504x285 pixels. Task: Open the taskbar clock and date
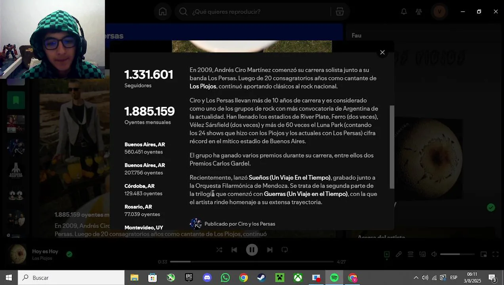[472, 278]
